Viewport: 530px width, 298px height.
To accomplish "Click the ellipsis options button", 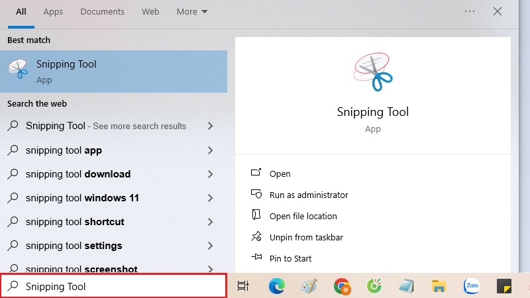I will 470,11.
